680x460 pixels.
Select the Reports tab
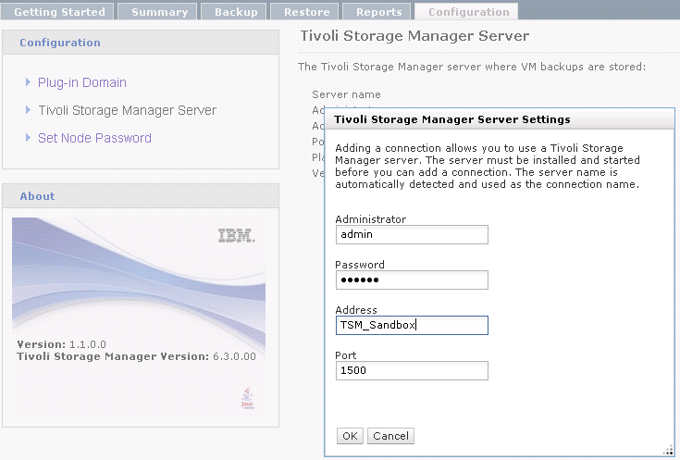coord(378,12)
